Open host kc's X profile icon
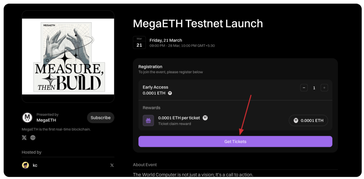Viewport: 364px width, 179px height. point(112,165)
